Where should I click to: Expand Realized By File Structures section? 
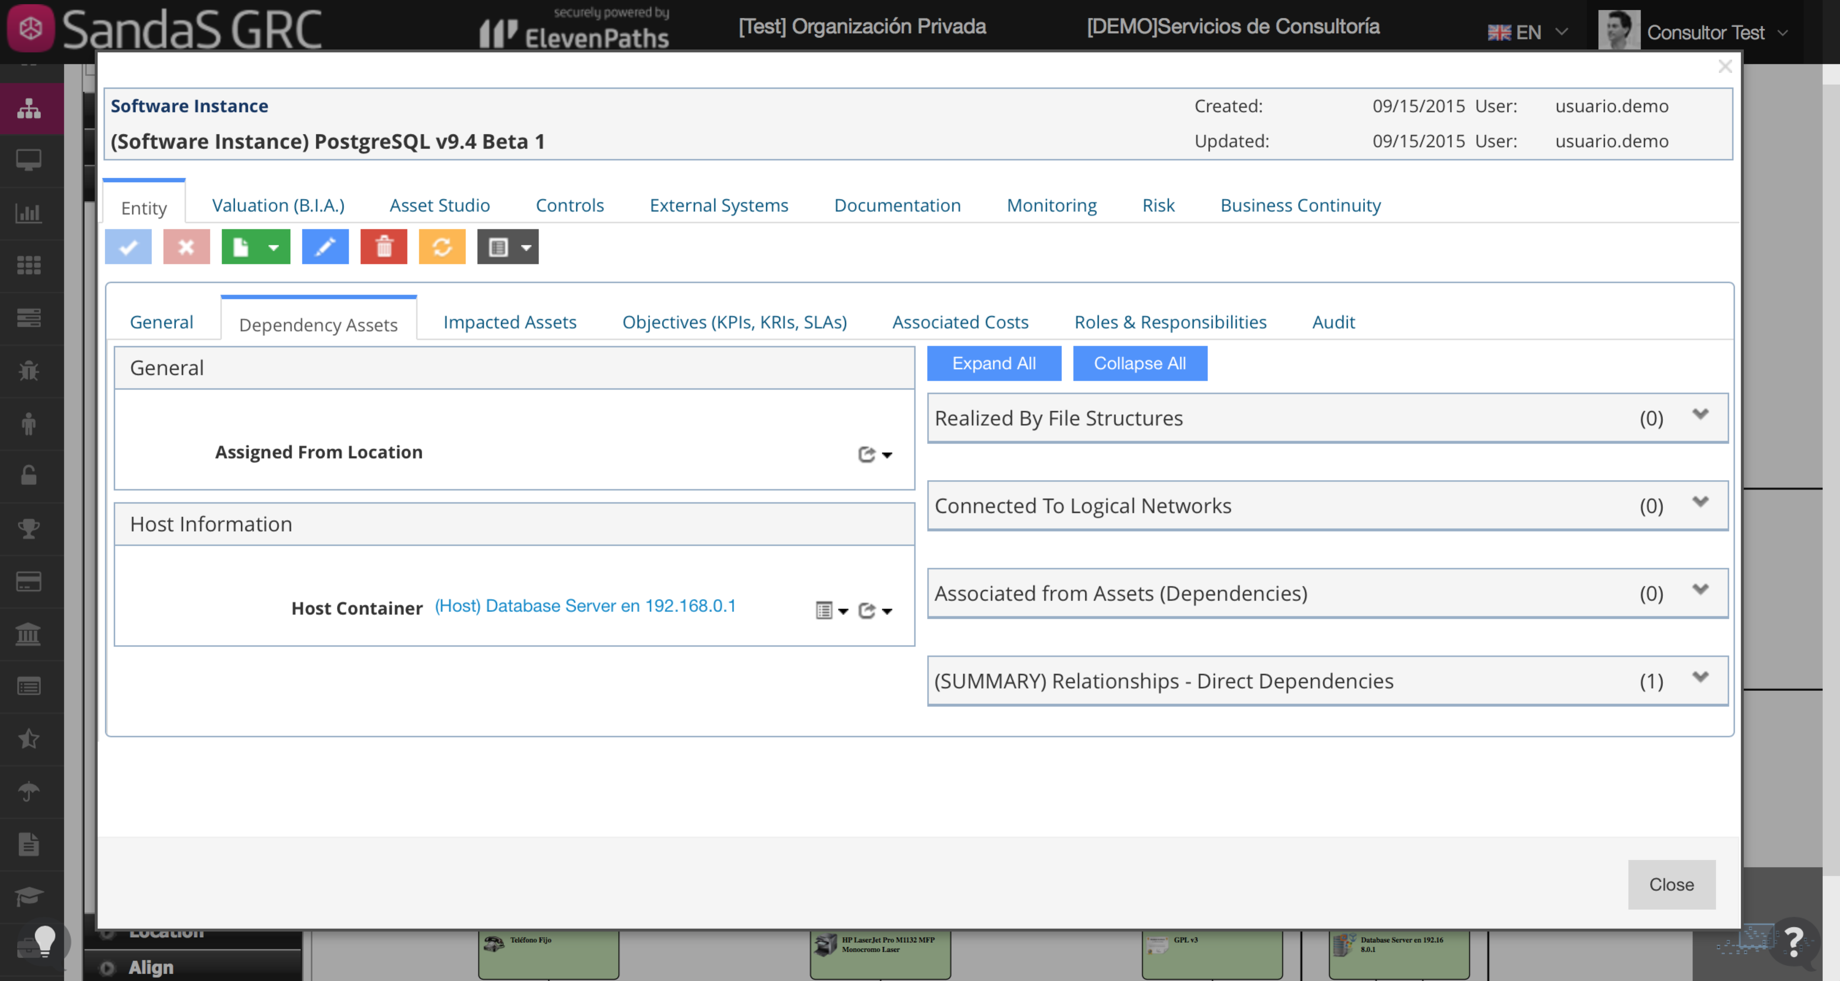[x=1700, y=415]
